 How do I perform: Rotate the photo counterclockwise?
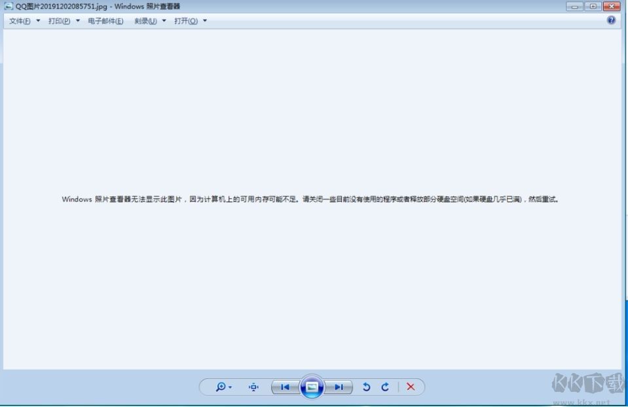click(367, 387)
